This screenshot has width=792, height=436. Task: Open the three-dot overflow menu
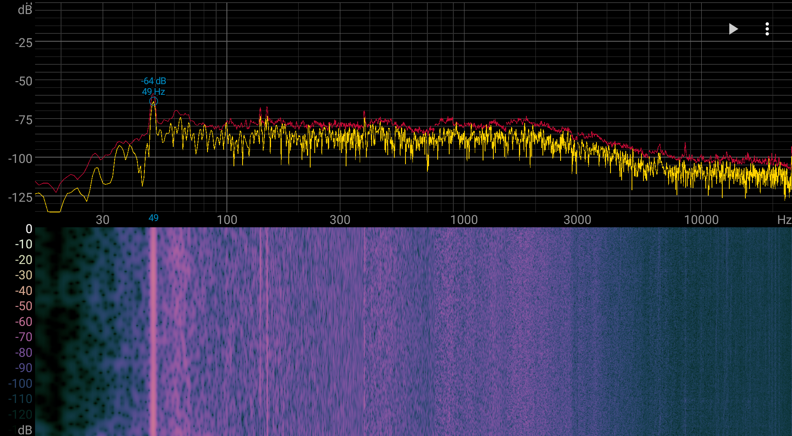[x=767, y=29]
